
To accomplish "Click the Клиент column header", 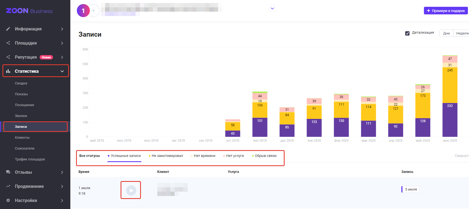I will point(163,172).
